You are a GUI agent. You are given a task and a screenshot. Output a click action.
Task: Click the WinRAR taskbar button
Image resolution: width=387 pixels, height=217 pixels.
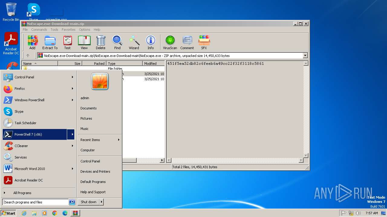coord(75,213)
